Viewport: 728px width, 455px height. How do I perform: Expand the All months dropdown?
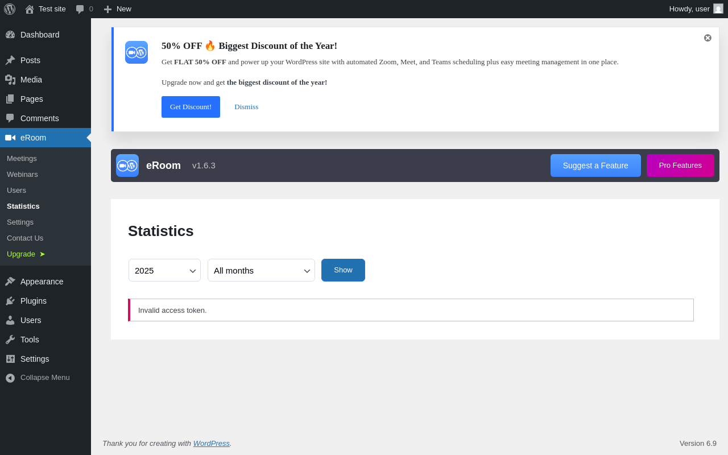coord(261,270)
